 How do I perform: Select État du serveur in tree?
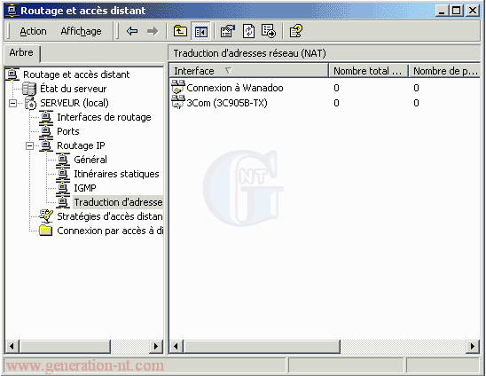73,89
